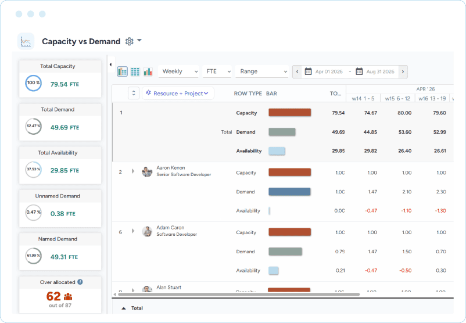466x323 pixels.
Task: Click Aaron Kenon's blue Demand bar
Action: point(289,192)
